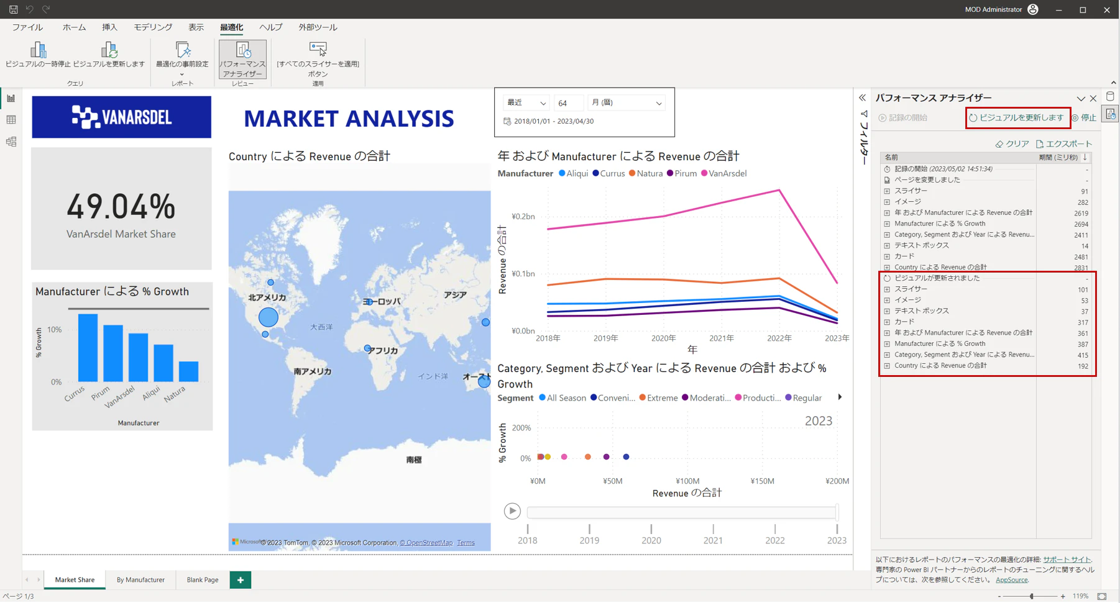Screen dimensions: 1120x603
Task: Toggle the パフォーマンス アナライザー ribbon button
Action: point(242,59)
